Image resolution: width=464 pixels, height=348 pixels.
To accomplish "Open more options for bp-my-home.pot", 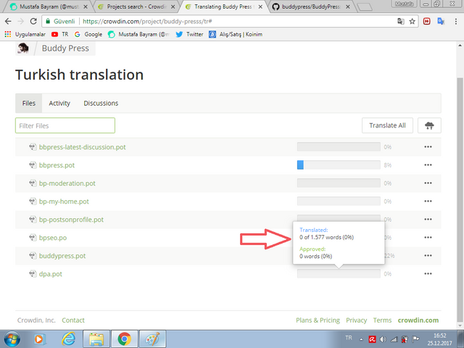I will click(x=428, y=202).
